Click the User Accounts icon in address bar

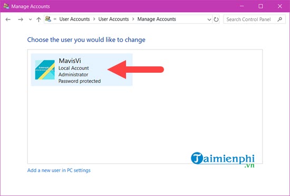tap(48, 19)
